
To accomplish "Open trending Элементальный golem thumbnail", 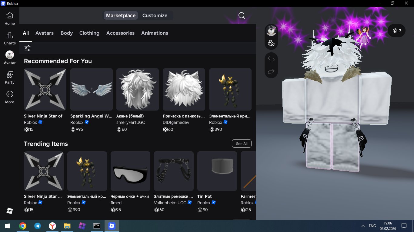I will [x=87, y=171].
